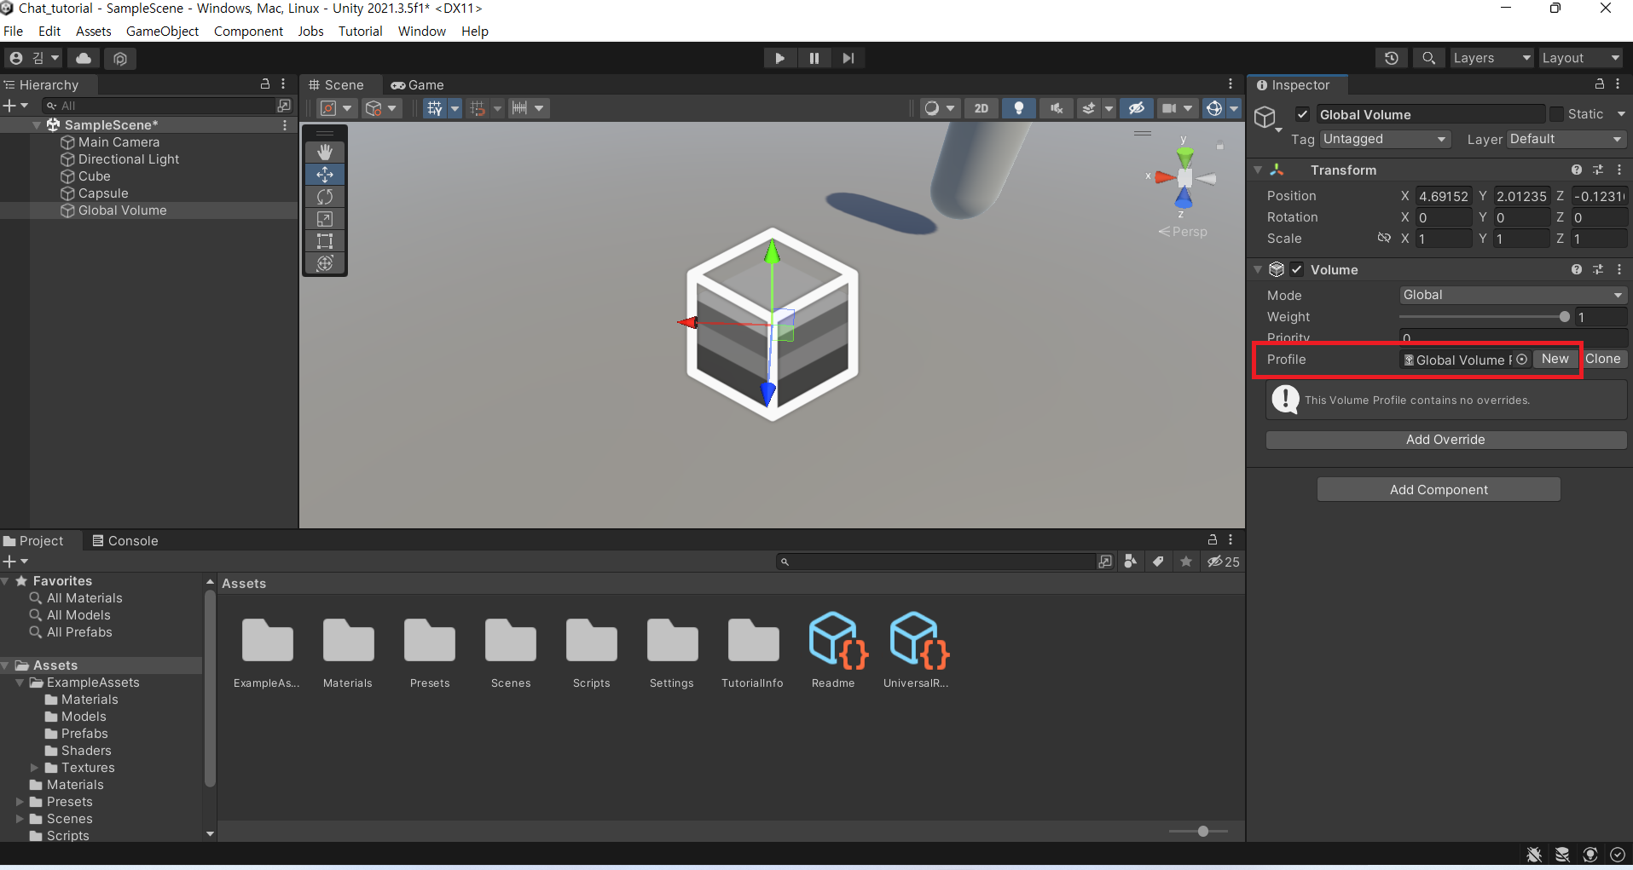
Task: Click the Profile object picker circle
Action: 1521,360
